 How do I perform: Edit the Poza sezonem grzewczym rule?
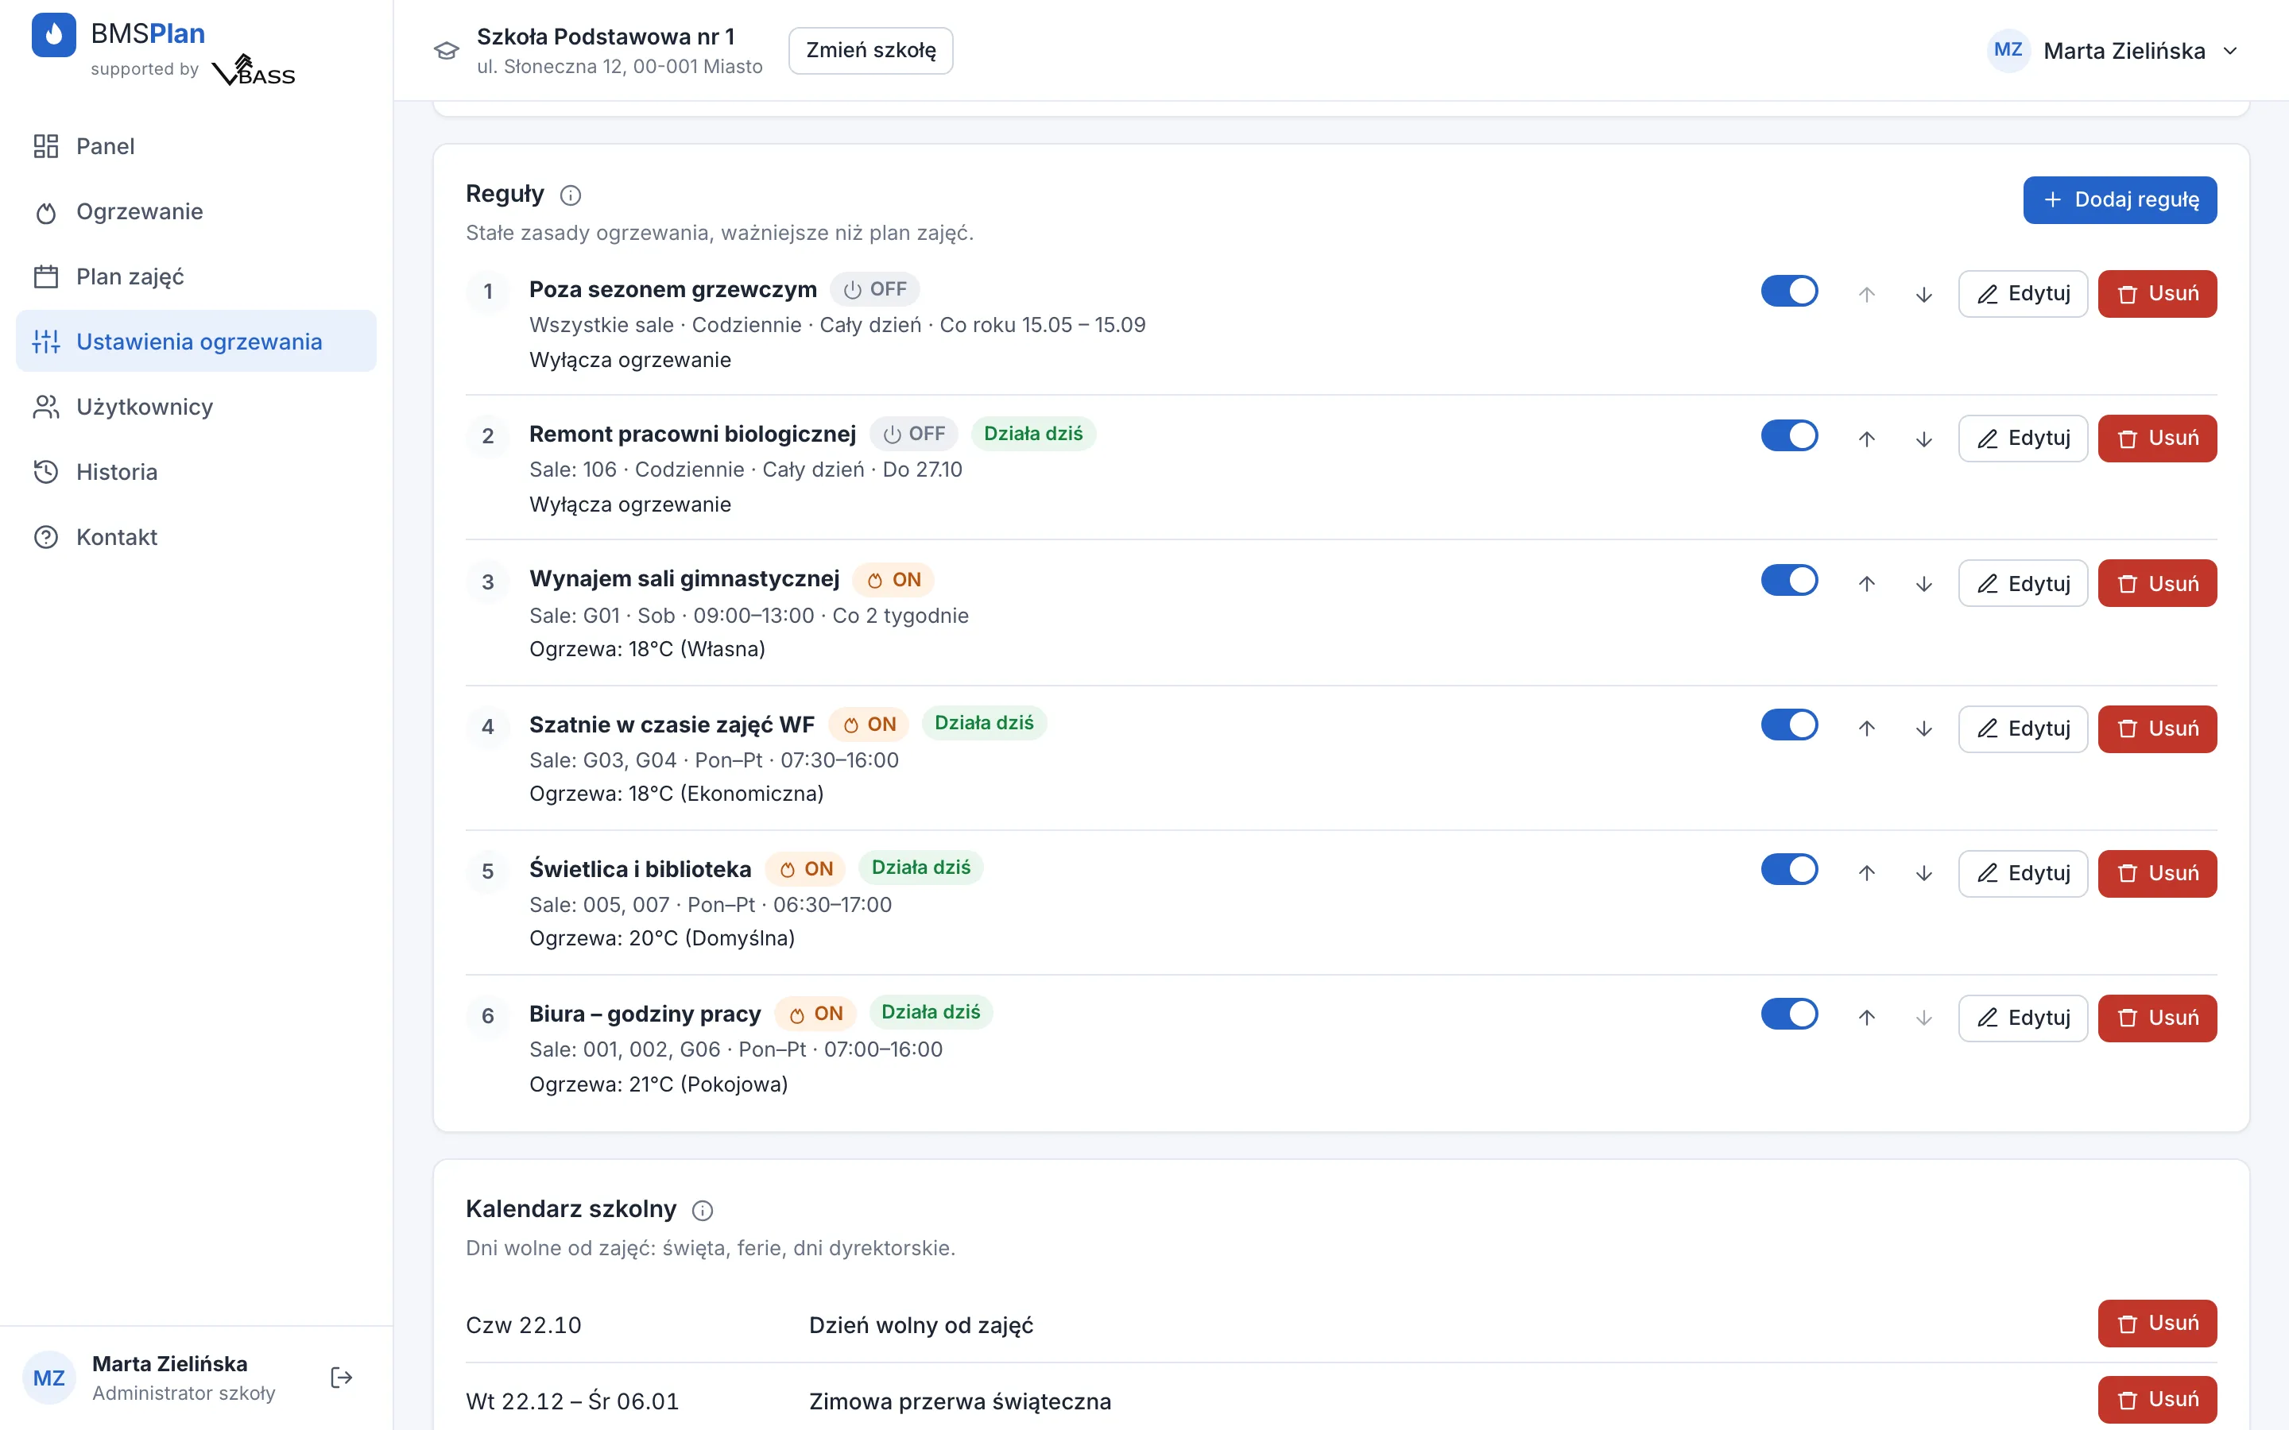(x=2022, y=294)
